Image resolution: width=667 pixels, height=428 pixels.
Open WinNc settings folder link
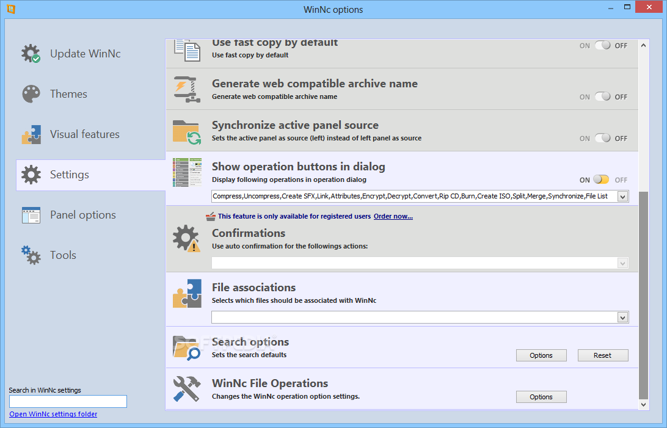pyautogui.click(x=53, y=414)
